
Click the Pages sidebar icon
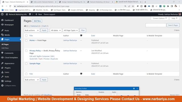point(2,39)
